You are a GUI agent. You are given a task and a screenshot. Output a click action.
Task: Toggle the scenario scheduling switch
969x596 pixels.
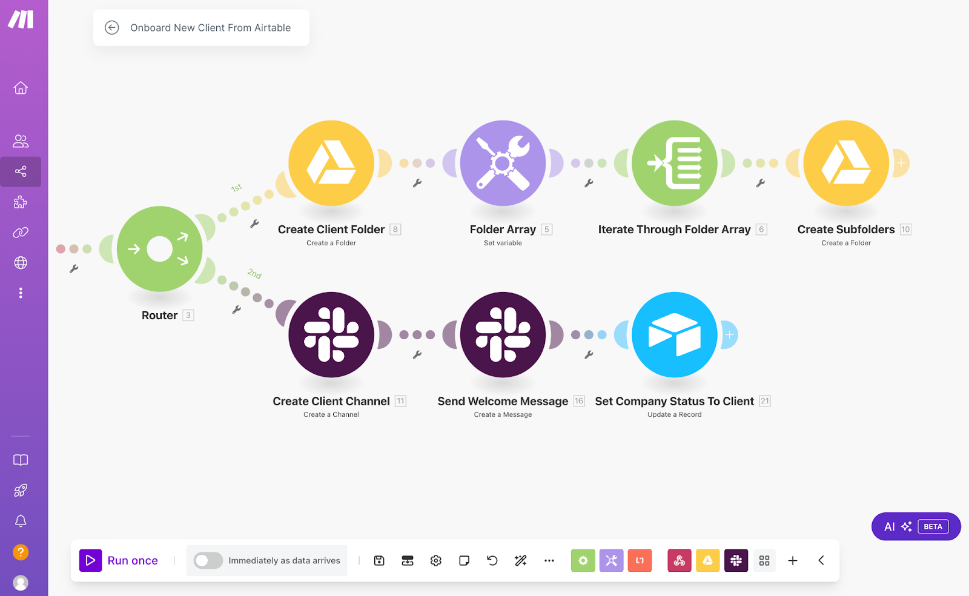[208, 561]
